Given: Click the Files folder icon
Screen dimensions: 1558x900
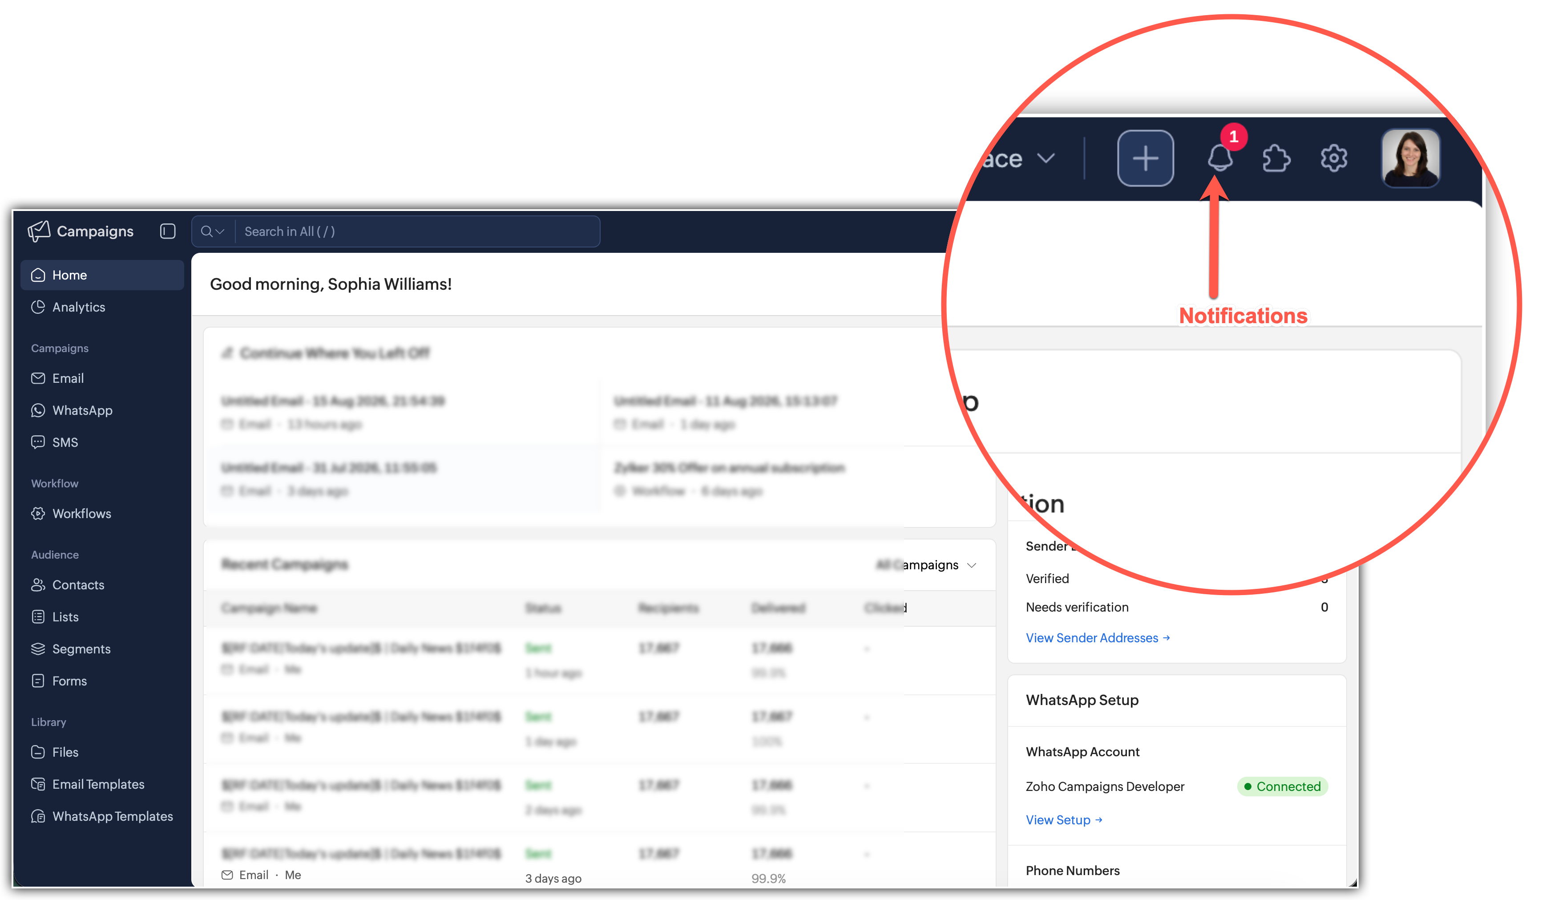Looking at the screenshot, I should pos(38,752).
